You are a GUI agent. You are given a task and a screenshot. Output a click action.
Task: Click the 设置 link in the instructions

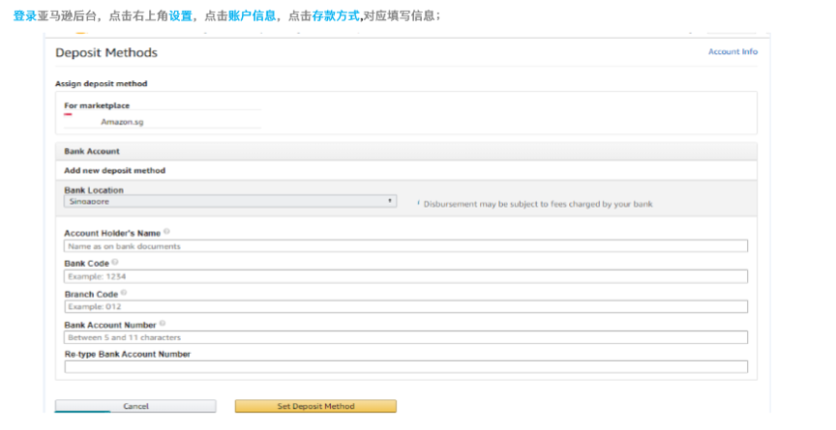click(181, 16)
